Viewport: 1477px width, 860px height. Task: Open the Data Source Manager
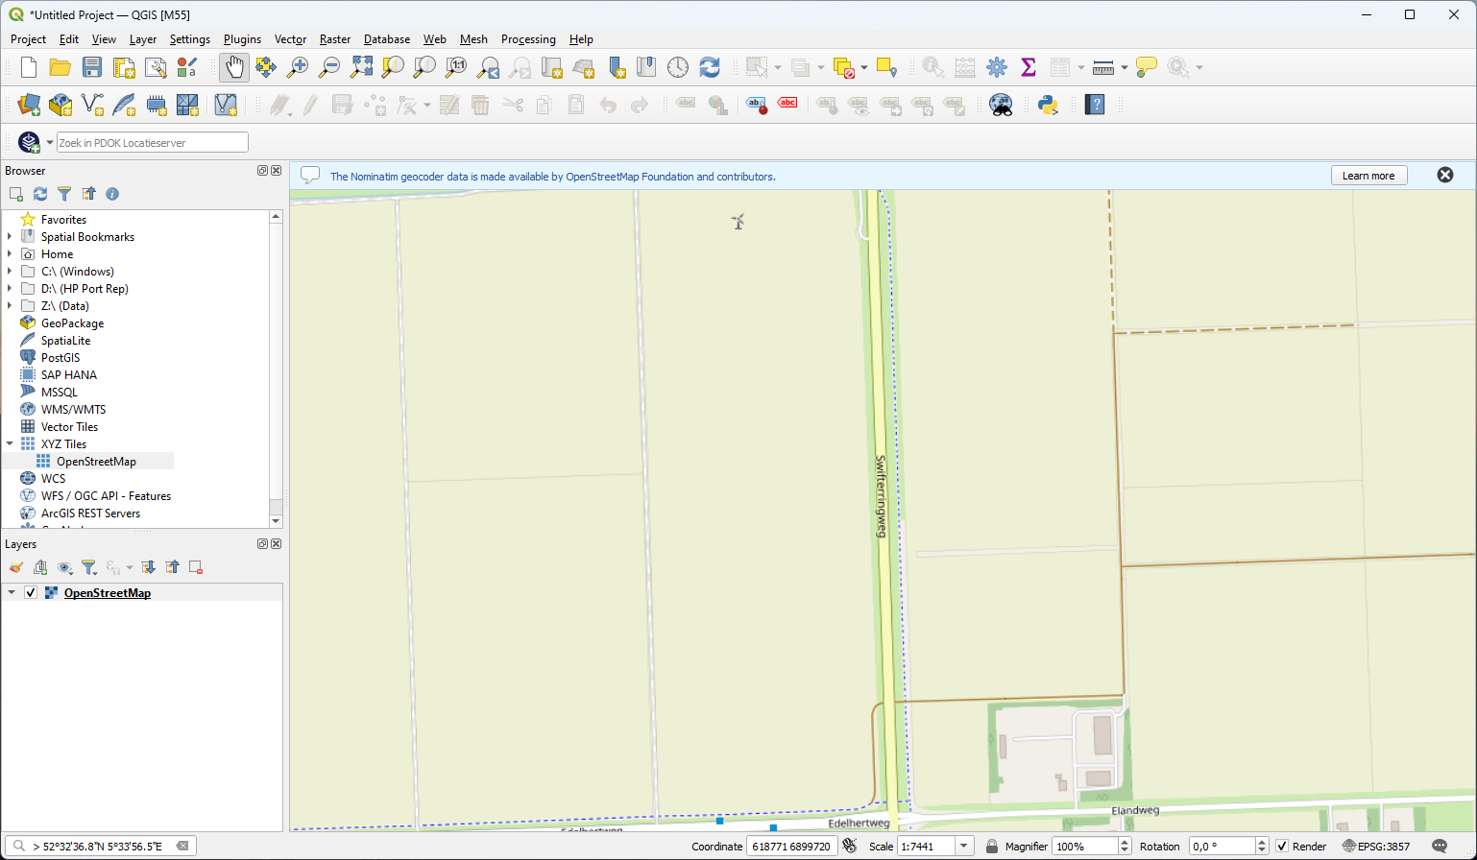coord(27,105)
